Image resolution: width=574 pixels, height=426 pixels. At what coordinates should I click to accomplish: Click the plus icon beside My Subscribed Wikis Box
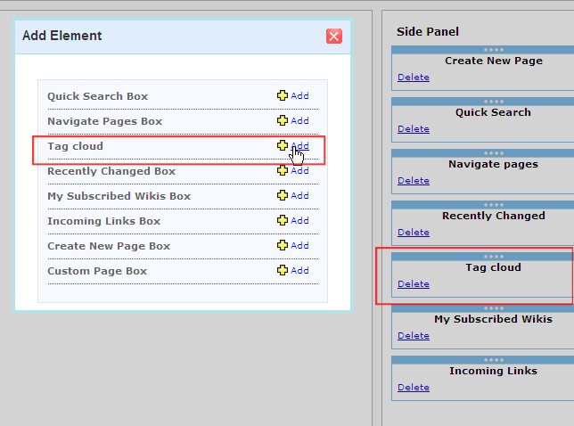pos(283,195)
